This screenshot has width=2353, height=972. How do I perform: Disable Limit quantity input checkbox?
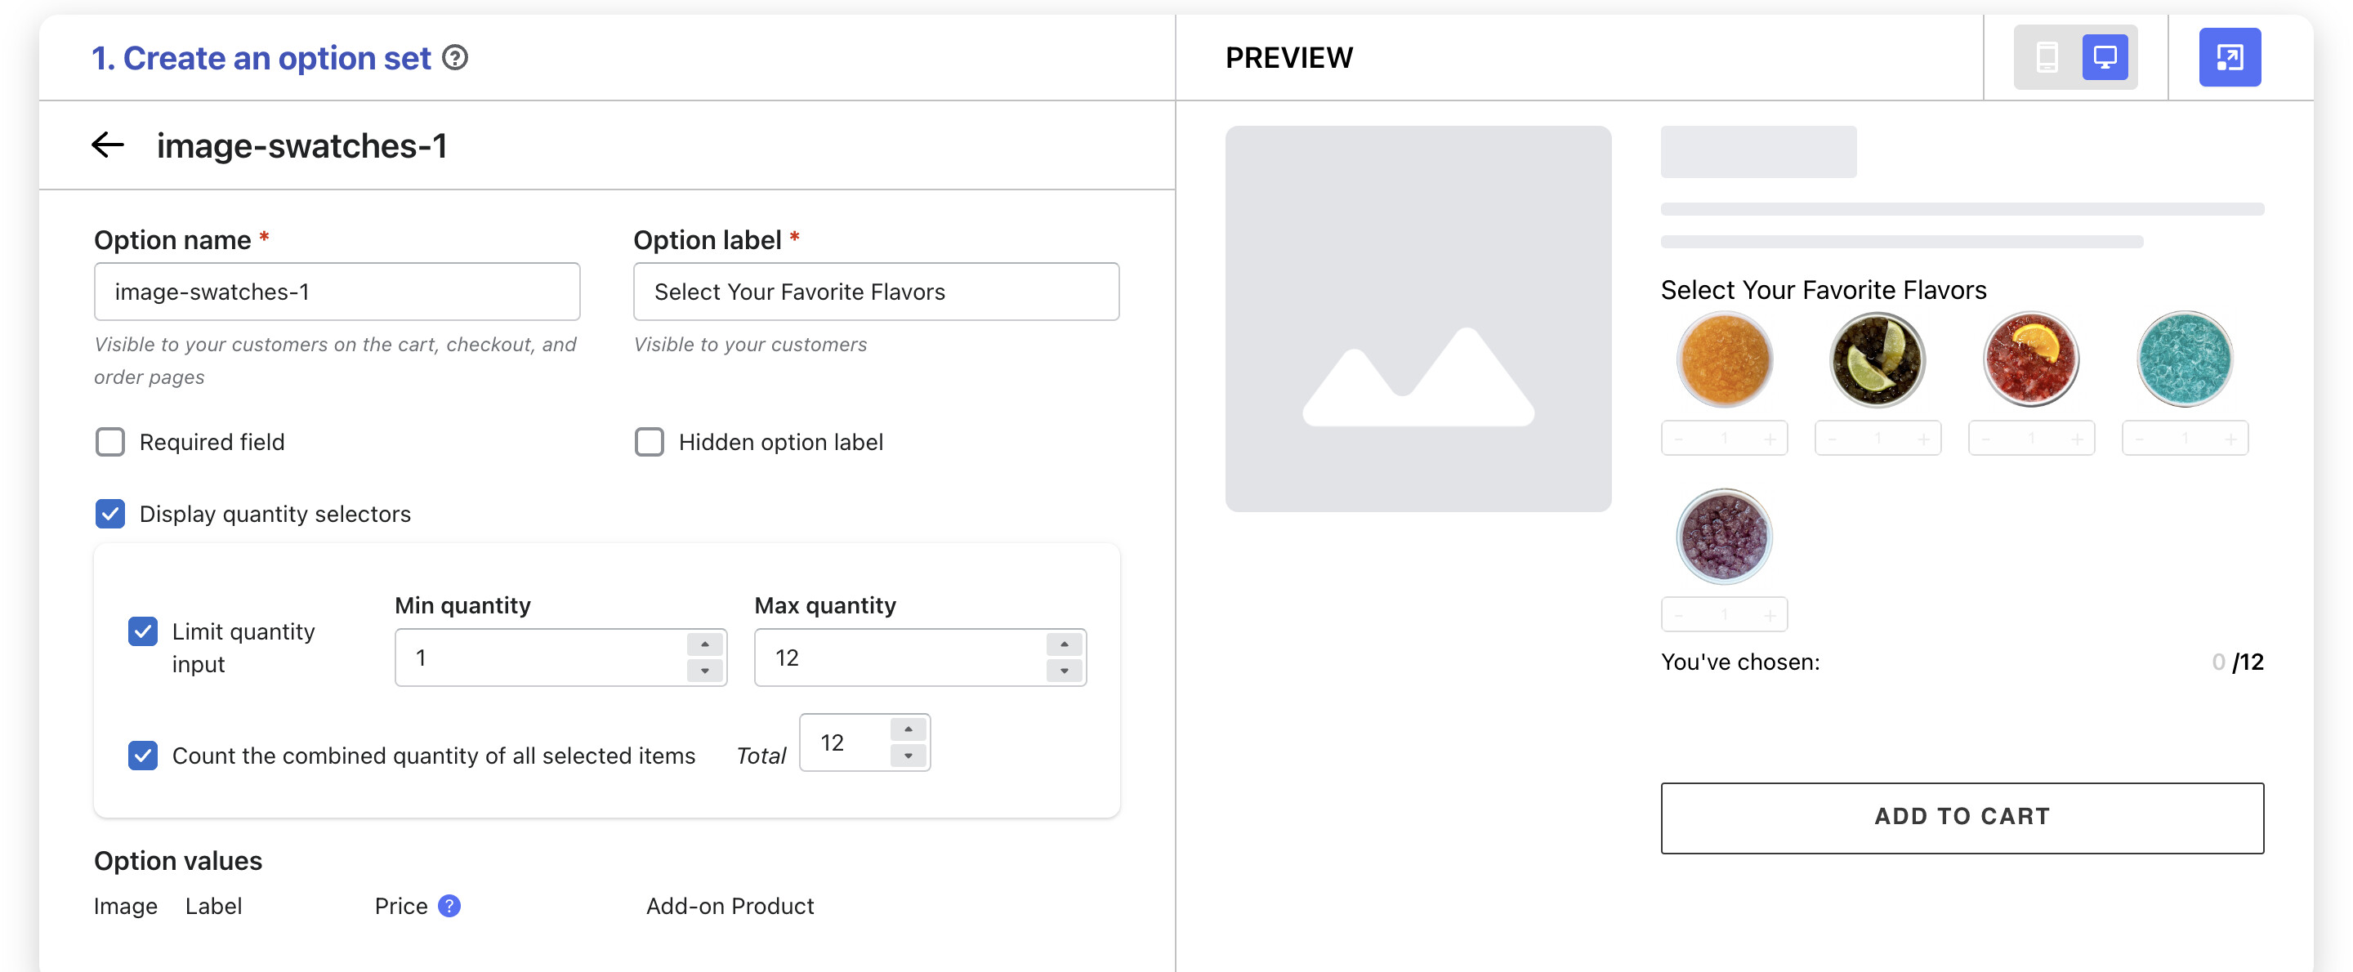pos(142,631)
